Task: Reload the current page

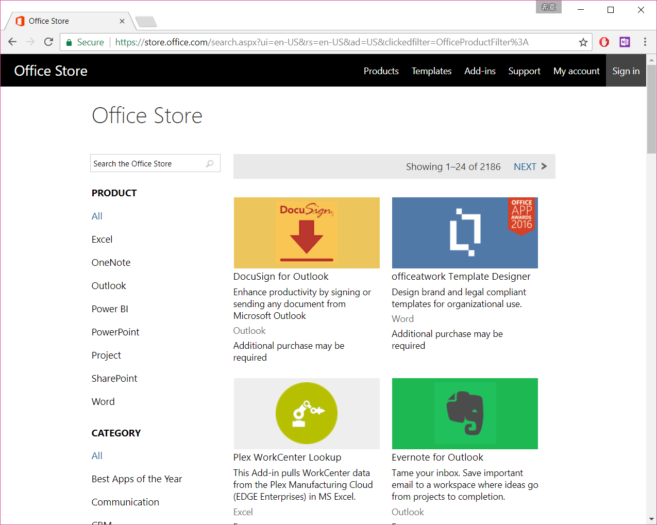Action: pyautogui.click(x=48, y=42)
